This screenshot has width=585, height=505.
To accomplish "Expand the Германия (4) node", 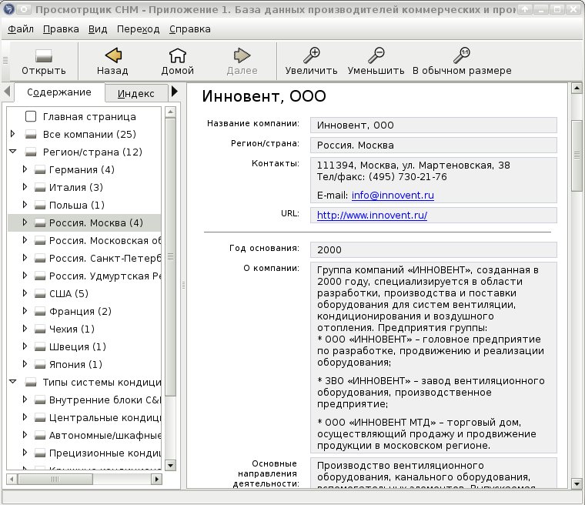I will click(x=25, y=169).
